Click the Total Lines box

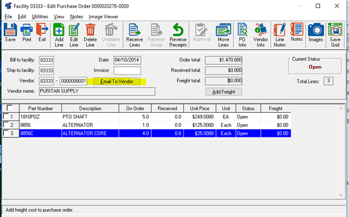point(329,81)
